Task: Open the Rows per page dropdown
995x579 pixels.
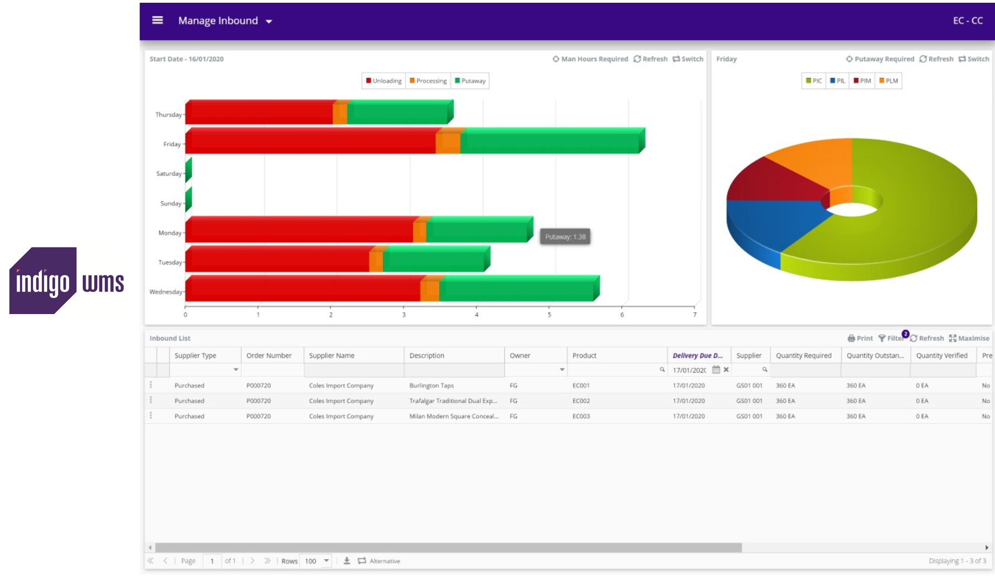Action: tap(326, 561)
